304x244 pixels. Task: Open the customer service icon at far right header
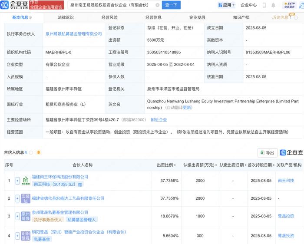[x=302, y=5]
